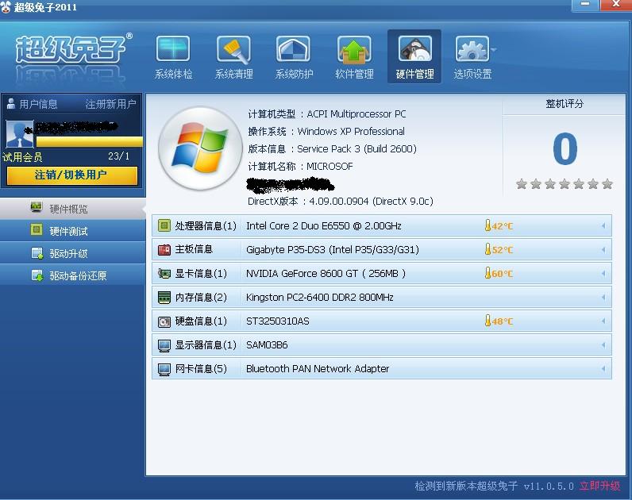Image resolution: width=632 pixels, height=500 pixels.
Task: Click the GPU 60°C thermometer icon
Action: pyautogui.click(x=487, y=273)
